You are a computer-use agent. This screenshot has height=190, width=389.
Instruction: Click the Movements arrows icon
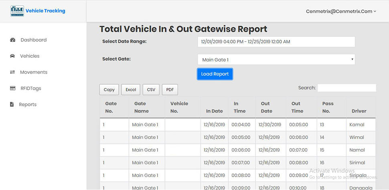click(12, 72)
